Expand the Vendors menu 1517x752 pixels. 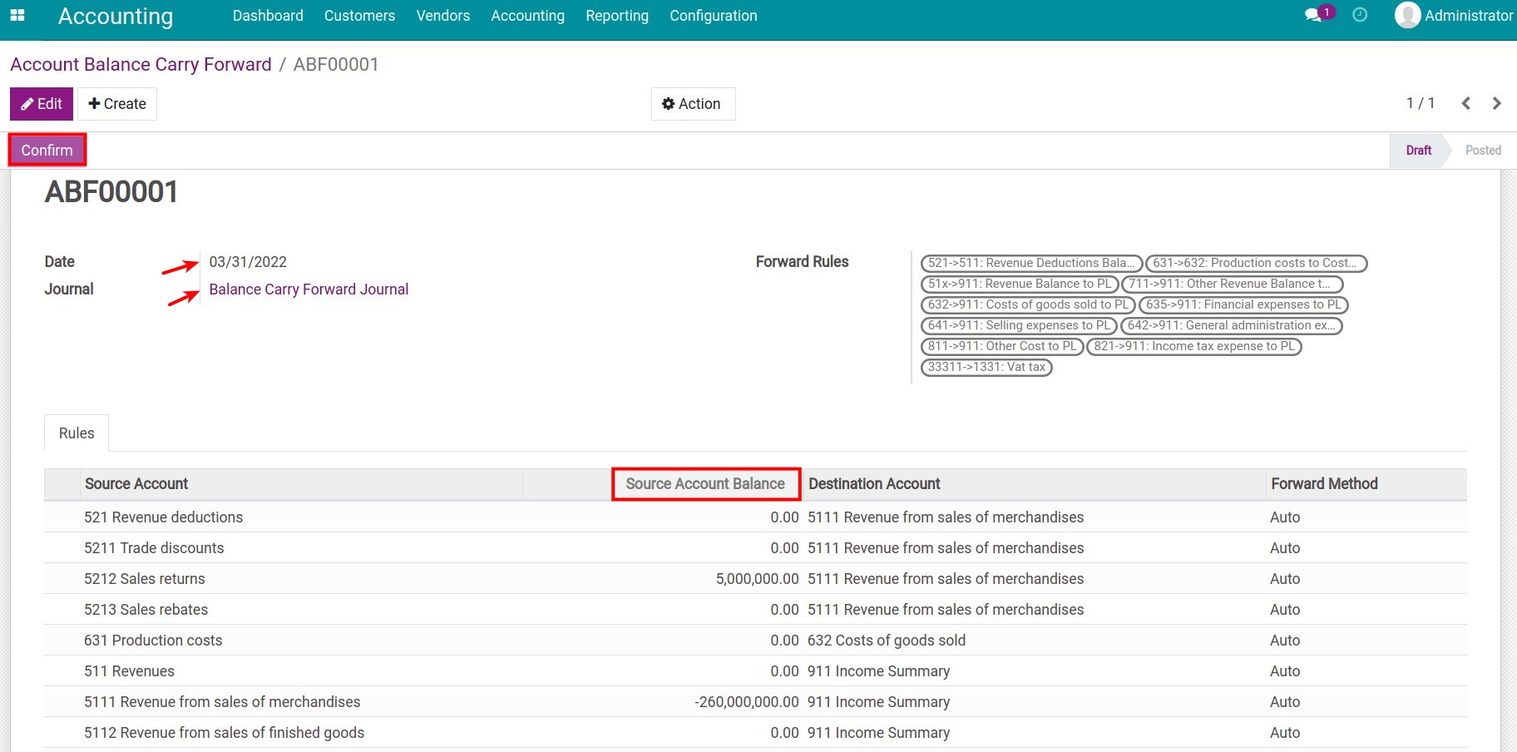(x=442, y=16)
